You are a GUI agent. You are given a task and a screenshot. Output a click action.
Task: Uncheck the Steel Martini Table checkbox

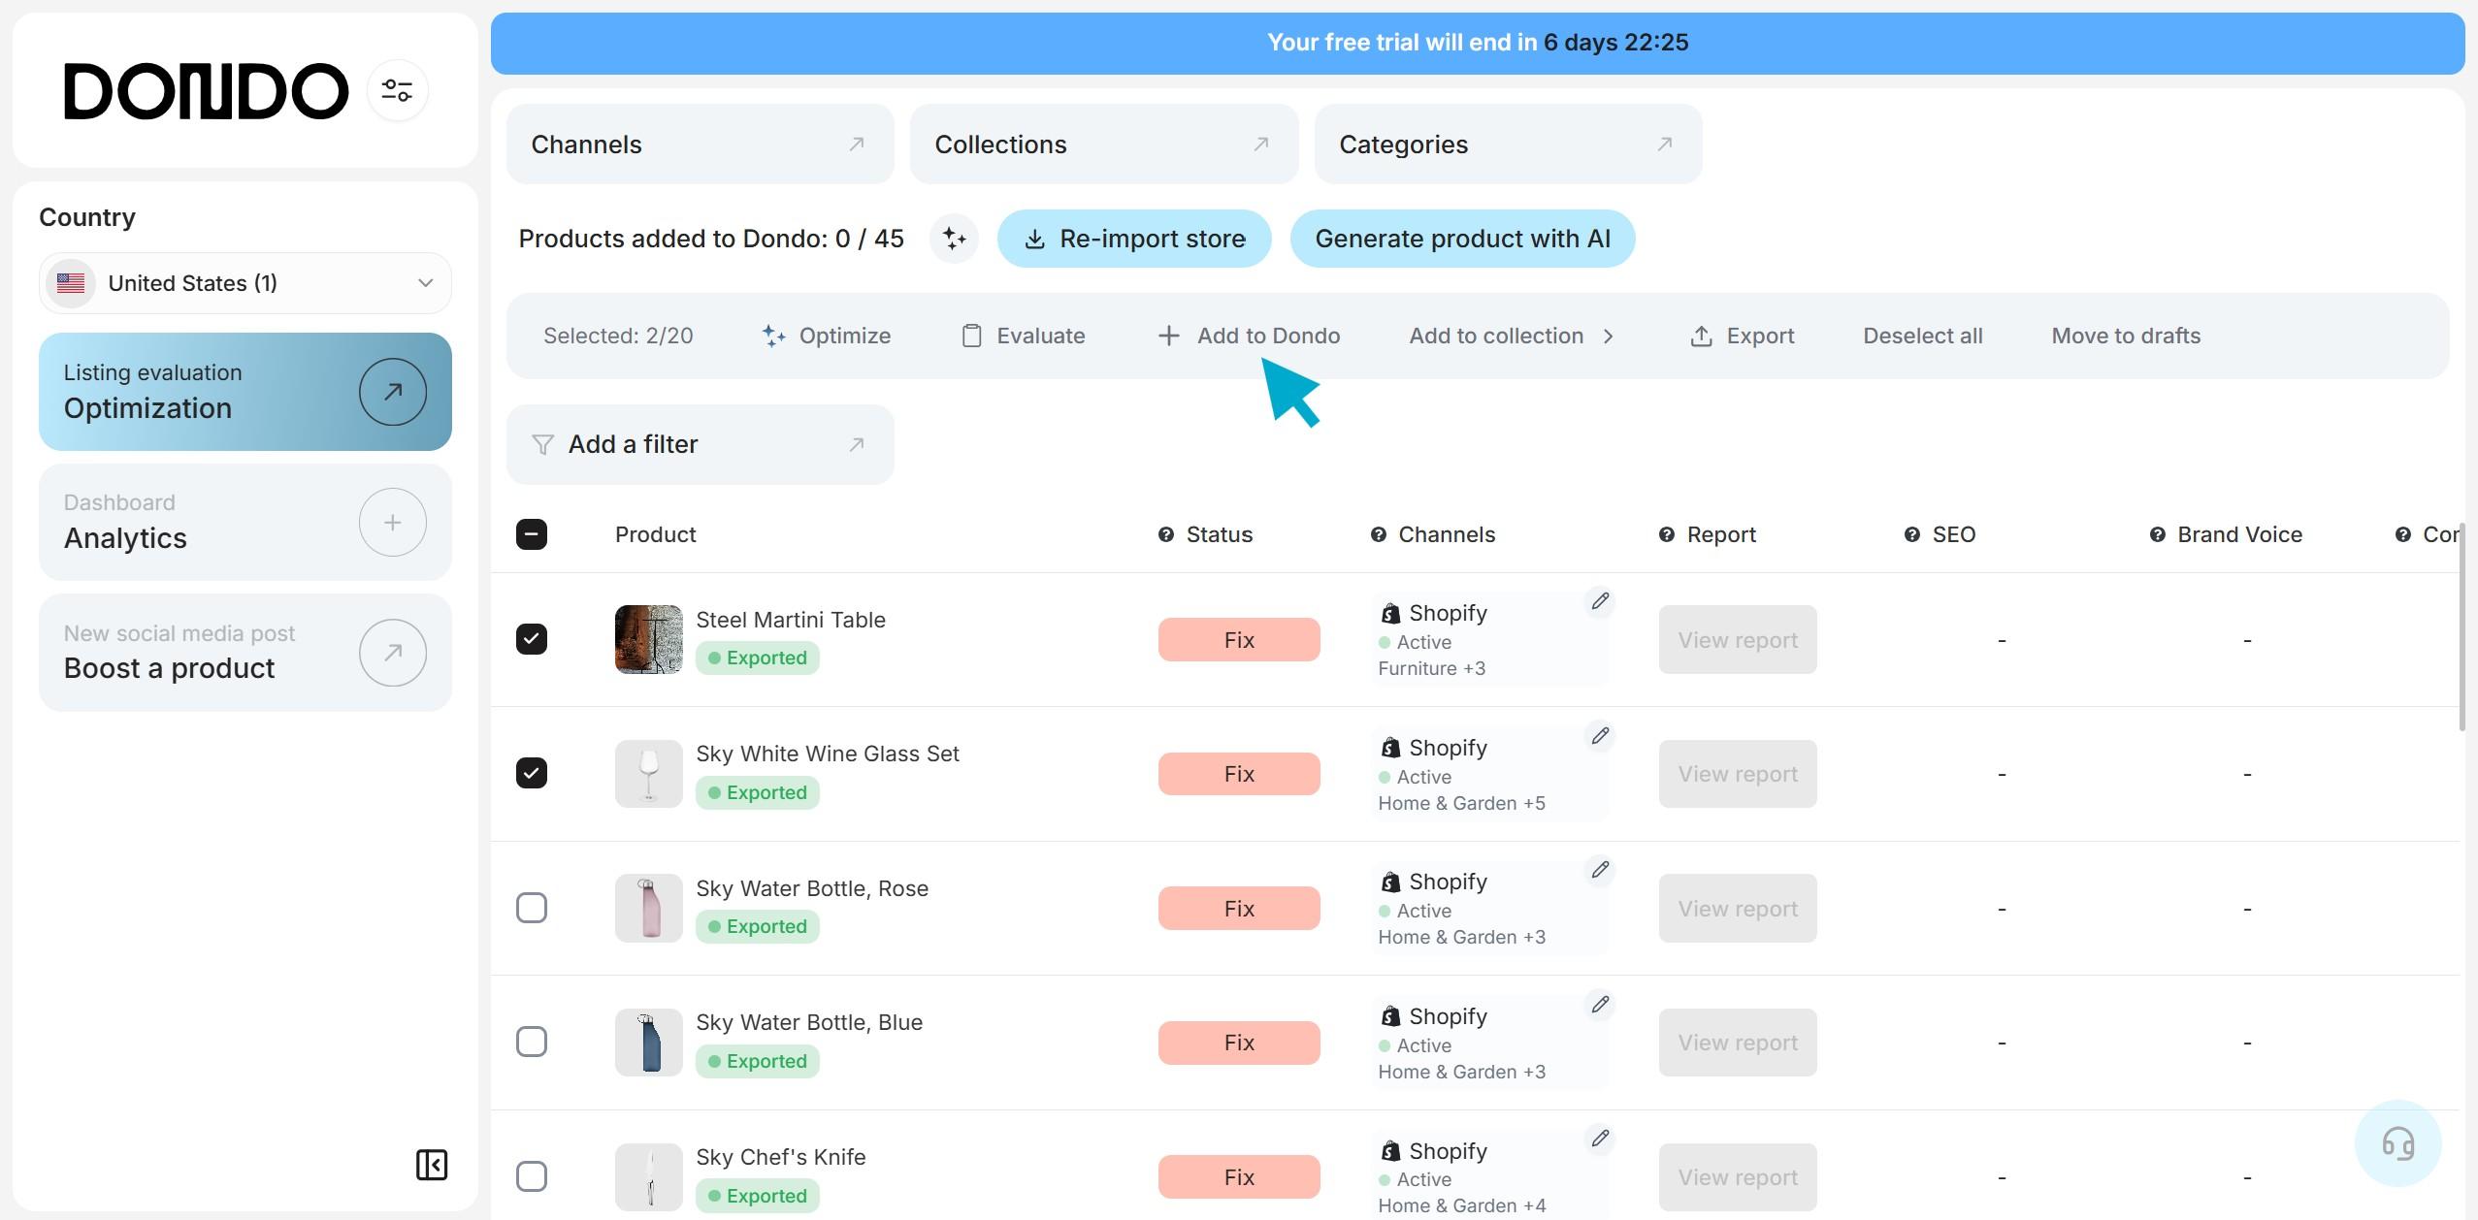(532, 639)
